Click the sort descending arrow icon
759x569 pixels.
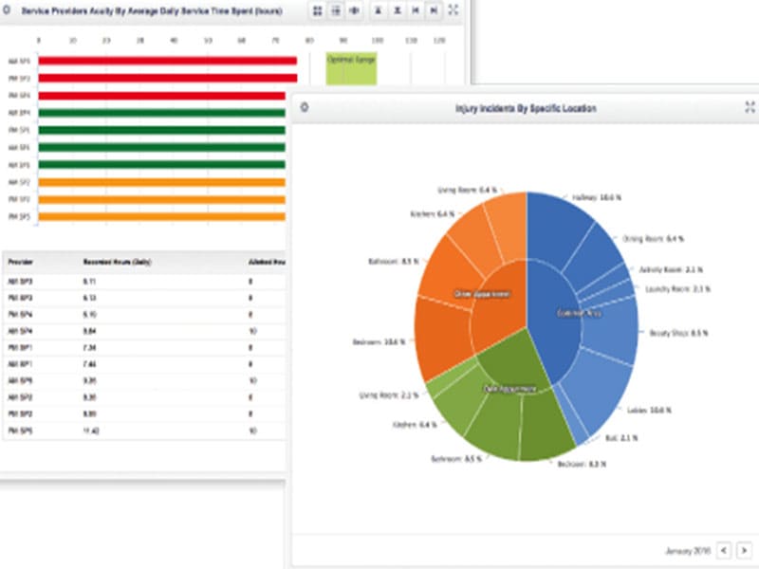click(x=397, y=10)
